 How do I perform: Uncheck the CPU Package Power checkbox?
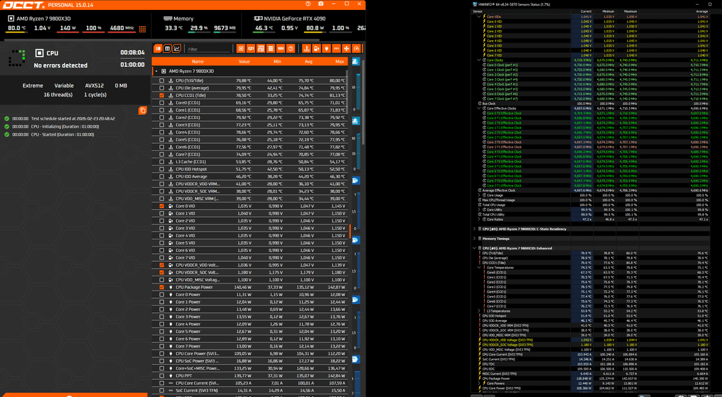pos(162,287)
